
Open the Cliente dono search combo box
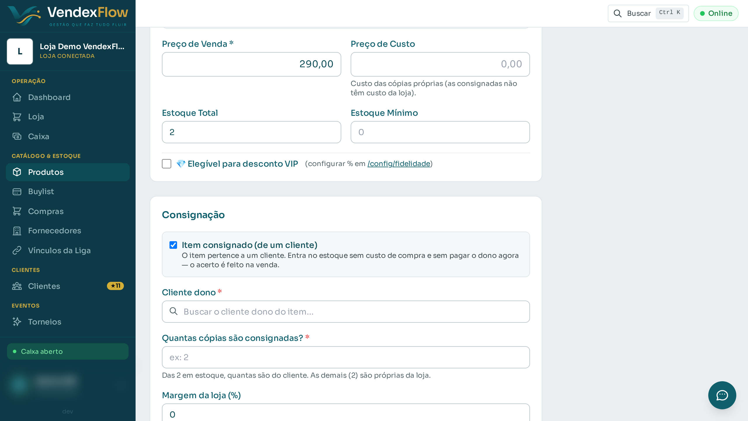(x=346, y=312)
